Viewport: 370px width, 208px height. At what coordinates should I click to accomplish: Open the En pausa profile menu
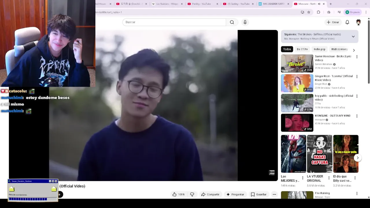pyautogui.click(x=352, y=12)
